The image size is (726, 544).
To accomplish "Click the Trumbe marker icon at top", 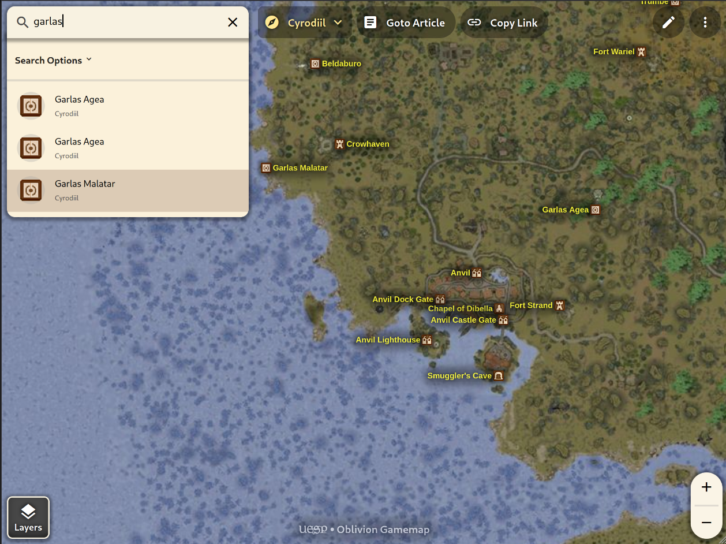I will (x=675, y=2).
